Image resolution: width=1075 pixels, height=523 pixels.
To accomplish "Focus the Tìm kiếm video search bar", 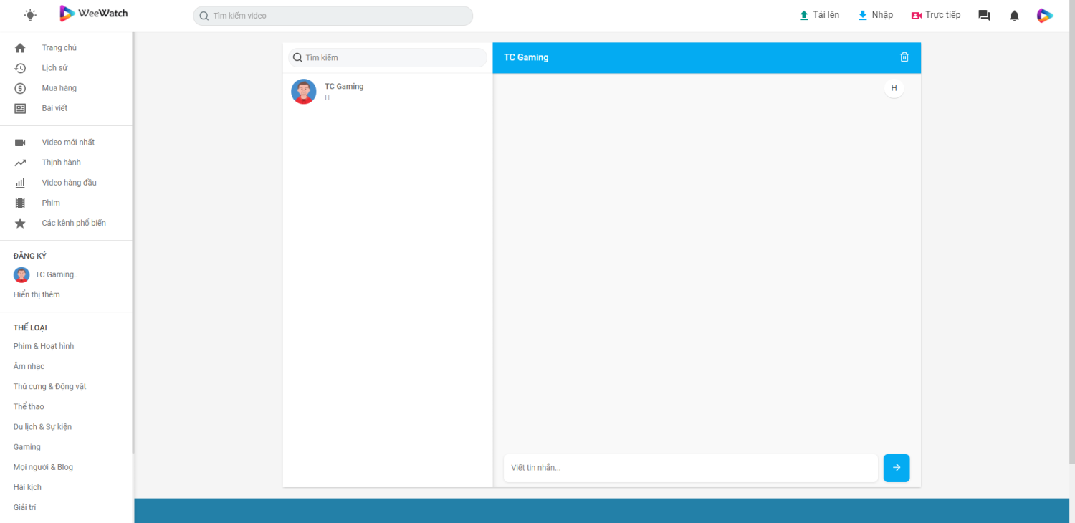I will tap(333, 16).
